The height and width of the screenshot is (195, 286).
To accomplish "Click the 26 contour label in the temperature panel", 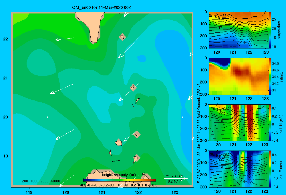I will (225, 16).
